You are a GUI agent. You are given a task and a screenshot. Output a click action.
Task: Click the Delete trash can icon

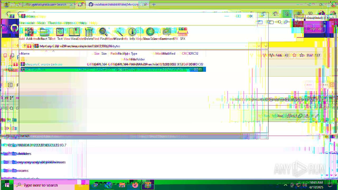pos(89,34)
